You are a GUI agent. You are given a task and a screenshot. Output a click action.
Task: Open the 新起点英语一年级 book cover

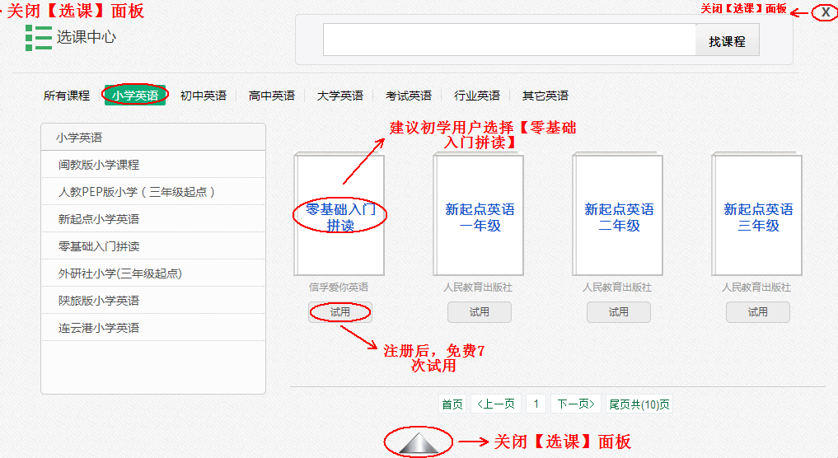[479, 216]
